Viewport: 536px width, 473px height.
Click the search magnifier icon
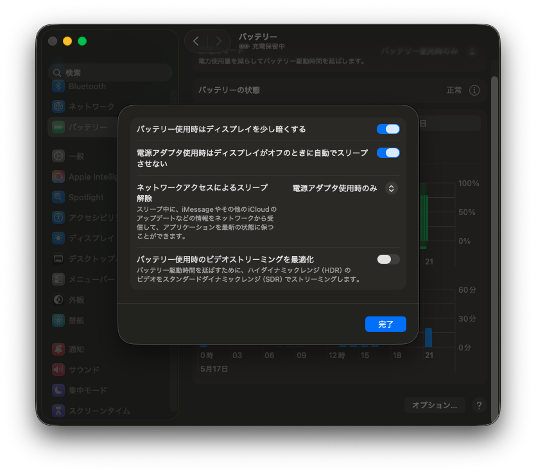pos(56,73)
